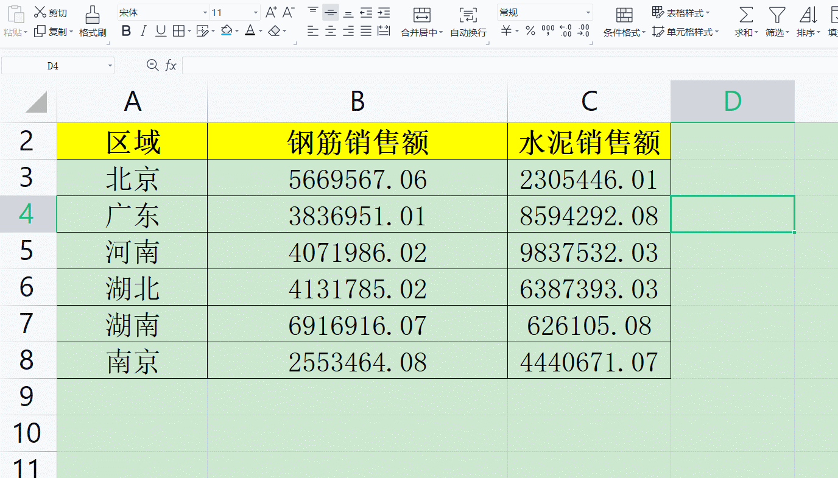Click the insert function fx icon

pyautogui.click(x=171, y=65)
